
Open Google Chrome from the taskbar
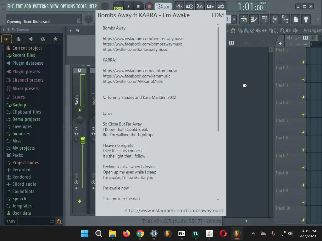(x=140, y=233)
